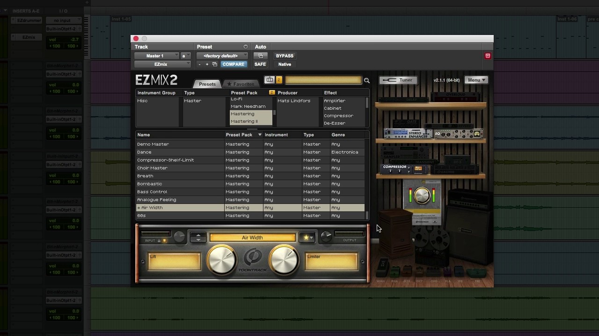The width and height of the screenshot is (599, 336).
Task: Click the Native button in plug-in header
Action: pyautogui.click(x=285, y=64)
